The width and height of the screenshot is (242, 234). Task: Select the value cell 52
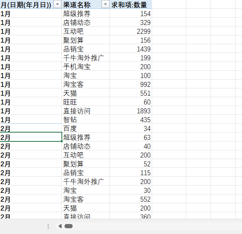coord(131,164)
